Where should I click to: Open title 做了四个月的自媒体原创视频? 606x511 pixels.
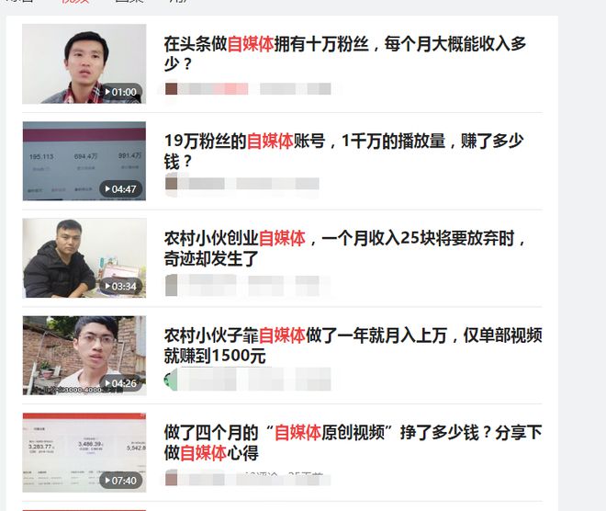click(353, 443)
